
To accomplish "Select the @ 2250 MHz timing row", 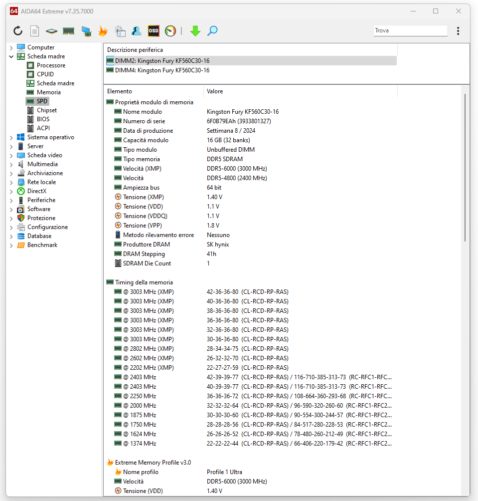I will [251, 396].
